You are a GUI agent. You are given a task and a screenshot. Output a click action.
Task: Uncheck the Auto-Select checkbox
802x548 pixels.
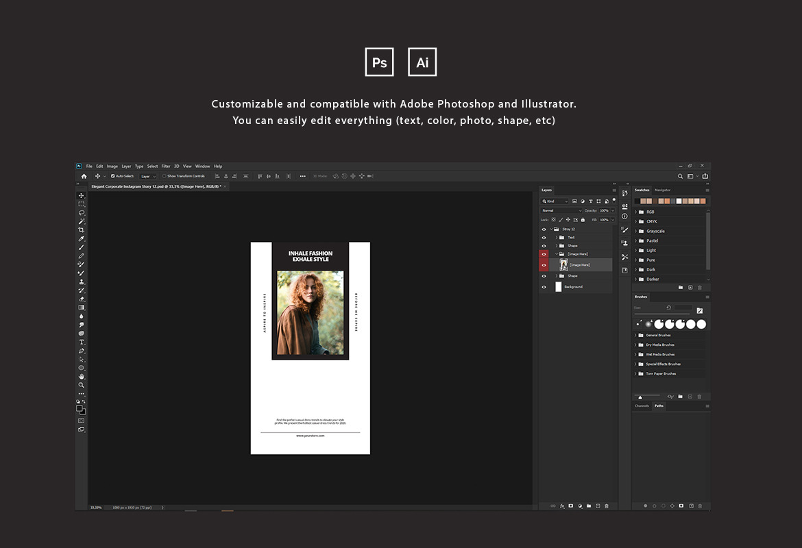click(x=113, y=176)
